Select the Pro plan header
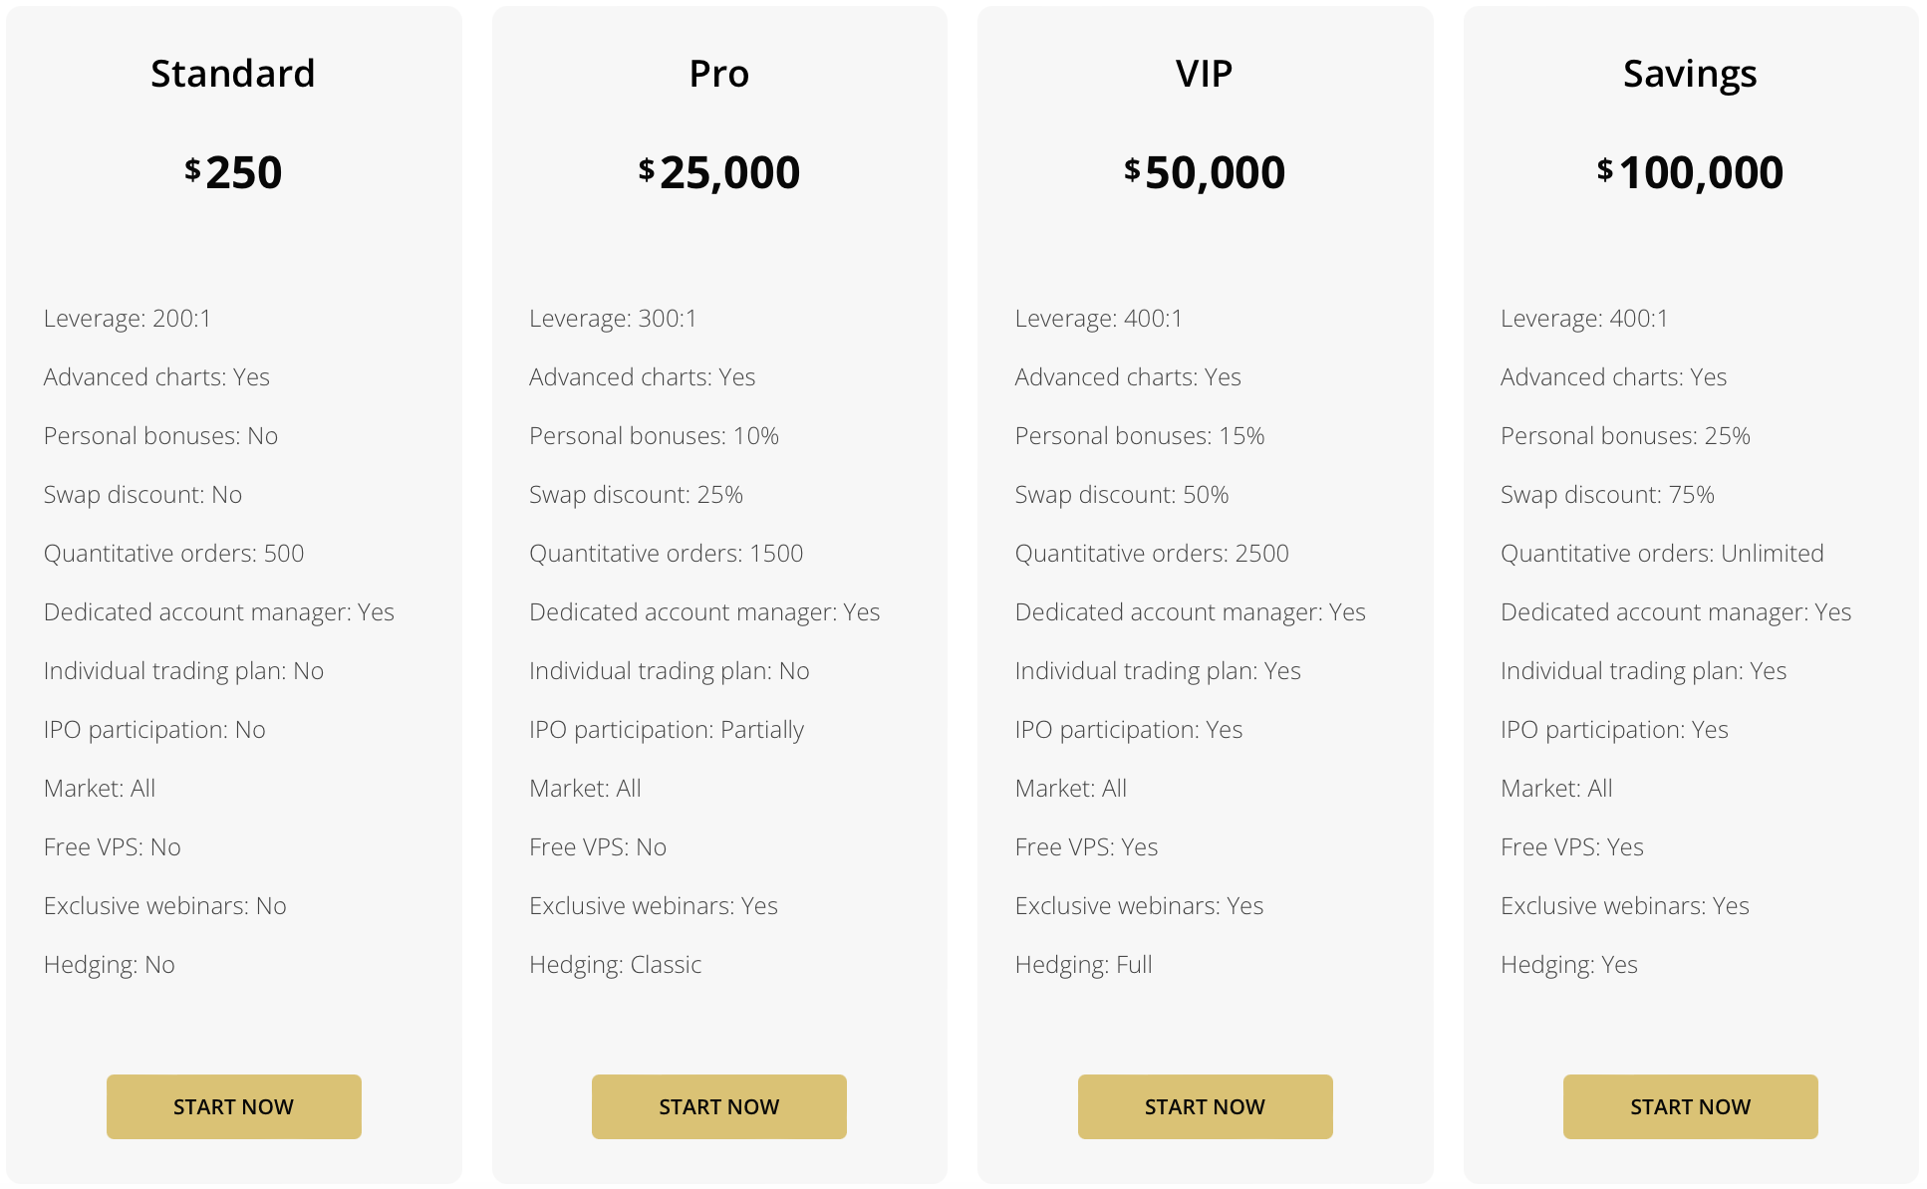 (x=718, y=73)
